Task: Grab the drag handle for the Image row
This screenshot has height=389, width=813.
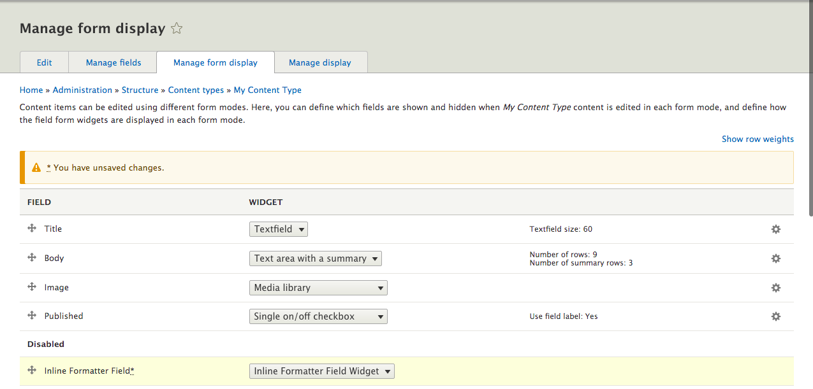Action: 31,287
